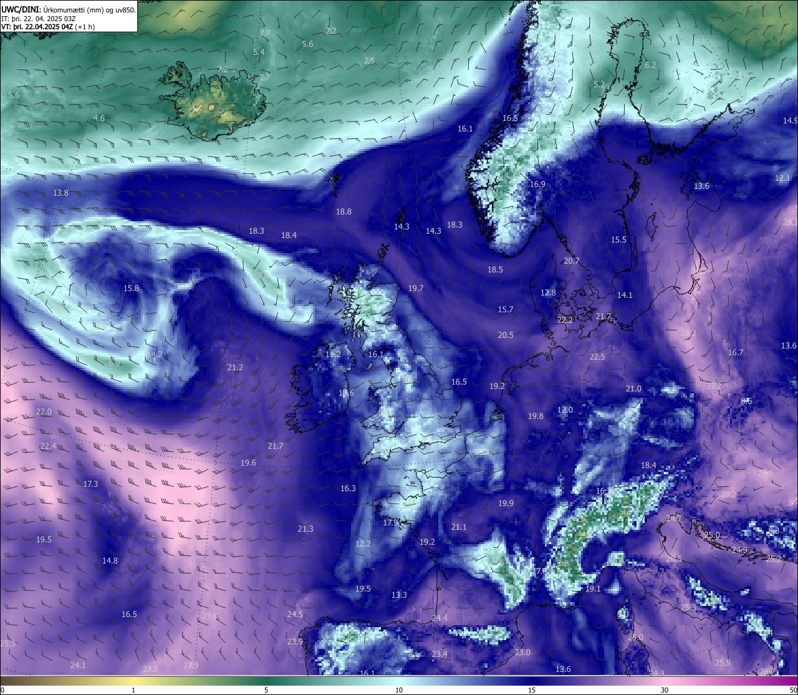
Task: Click the 24.5 value on the map
Action: tap(295, 615)
